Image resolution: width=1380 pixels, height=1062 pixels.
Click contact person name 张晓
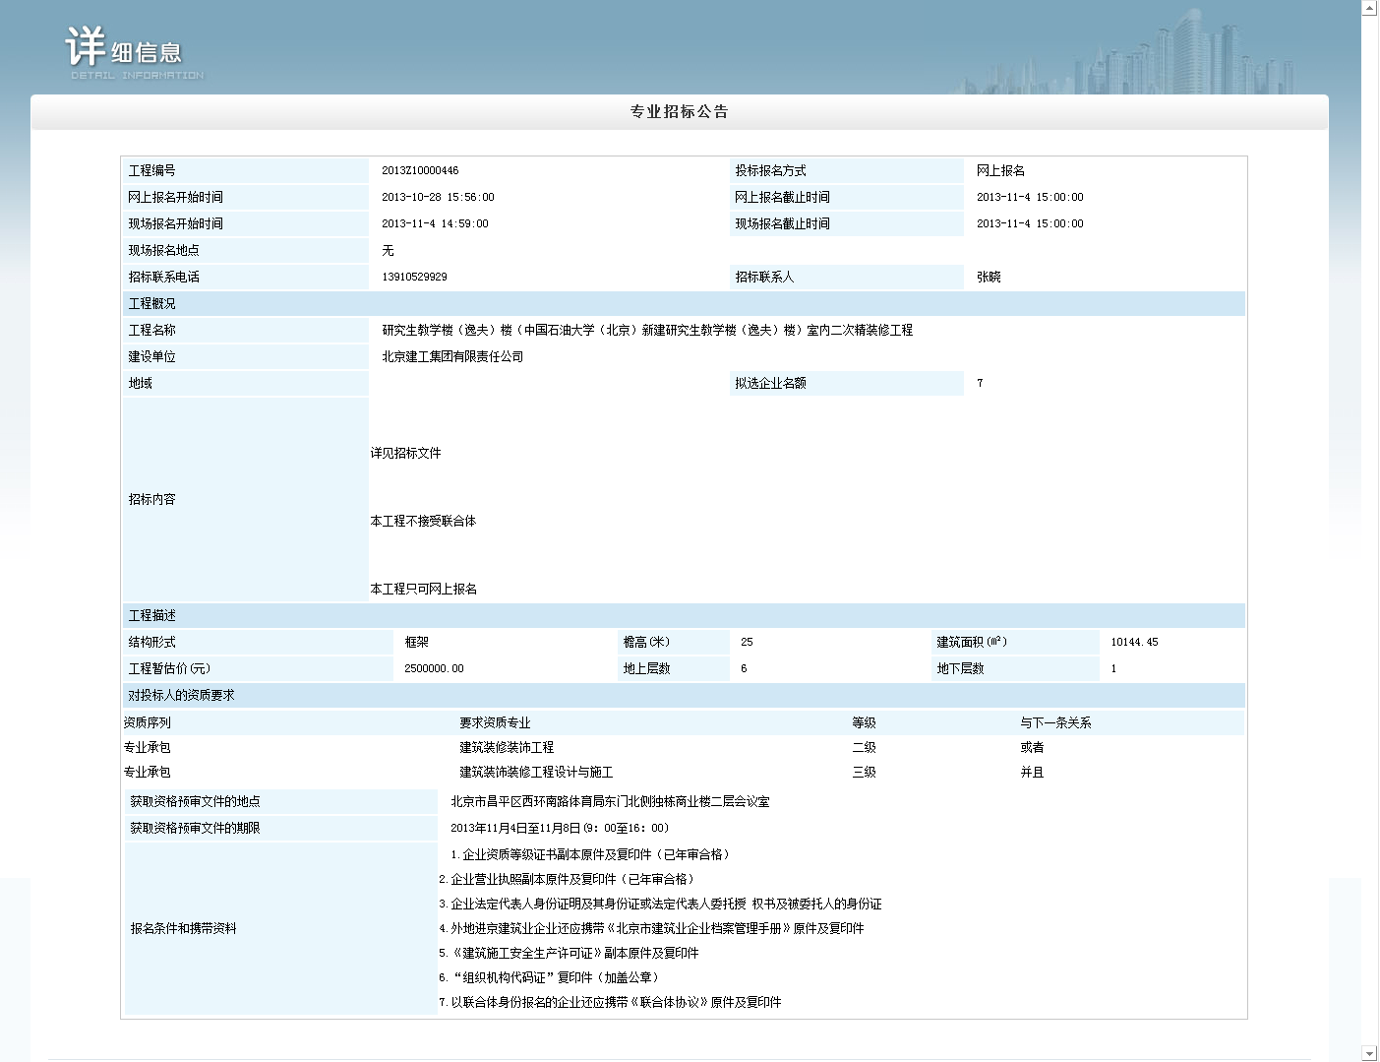pyautogui.click(x=989, y=278)
